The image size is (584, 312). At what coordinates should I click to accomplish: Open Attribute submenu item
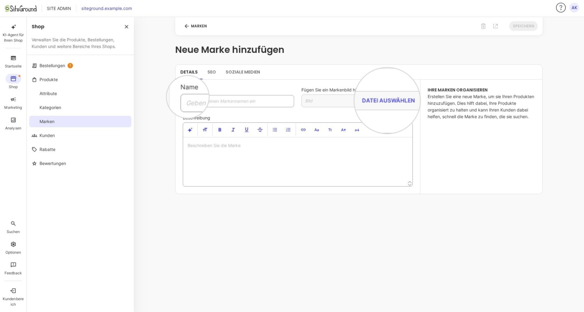pyautogui.click(x=80, y=94)
